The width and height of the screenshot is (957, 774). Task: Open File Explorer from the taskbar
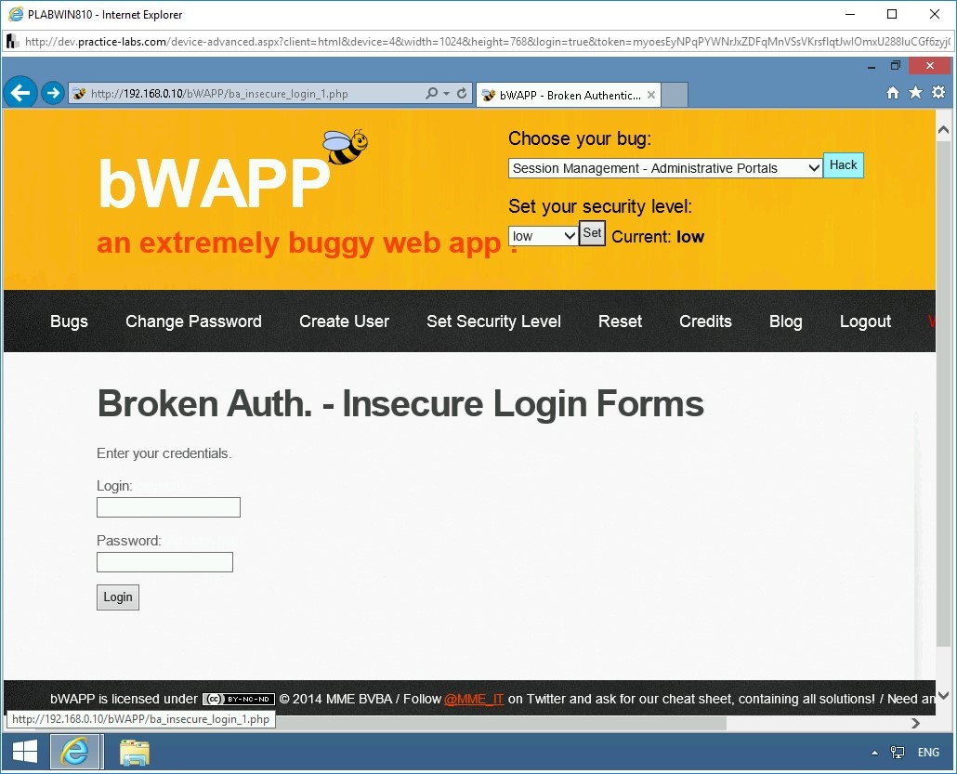[x=134, y=752]
